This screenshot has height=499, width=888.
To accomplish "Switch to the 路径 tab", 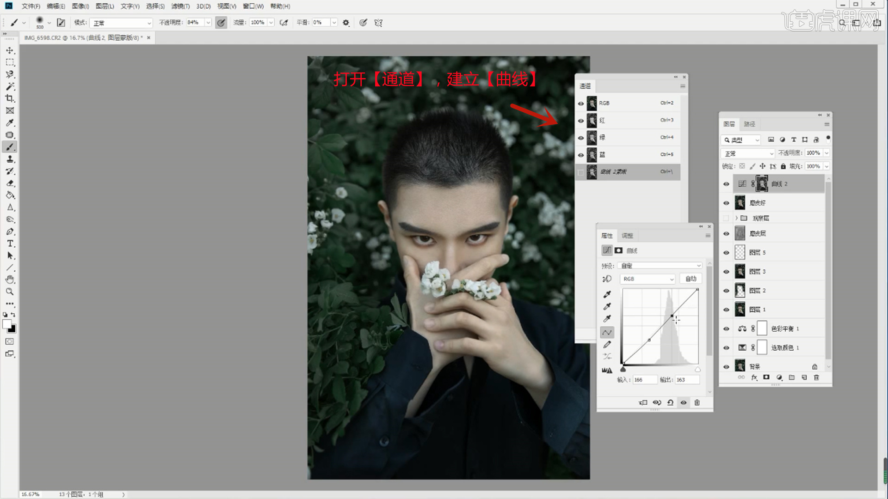I will (749, 124).
